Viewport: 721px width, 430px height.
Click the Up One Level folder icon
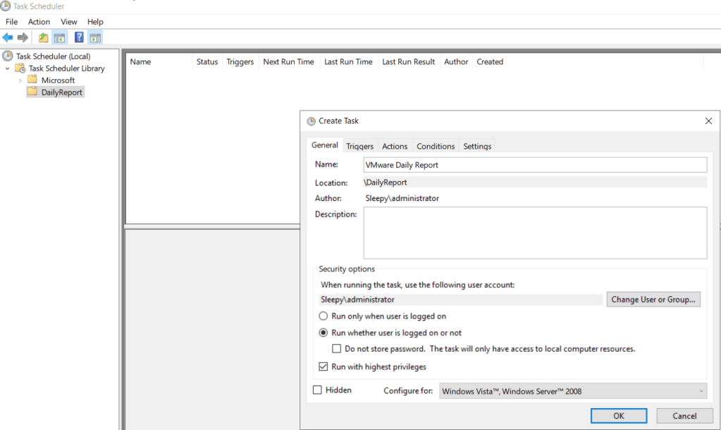tap(44, 37)
